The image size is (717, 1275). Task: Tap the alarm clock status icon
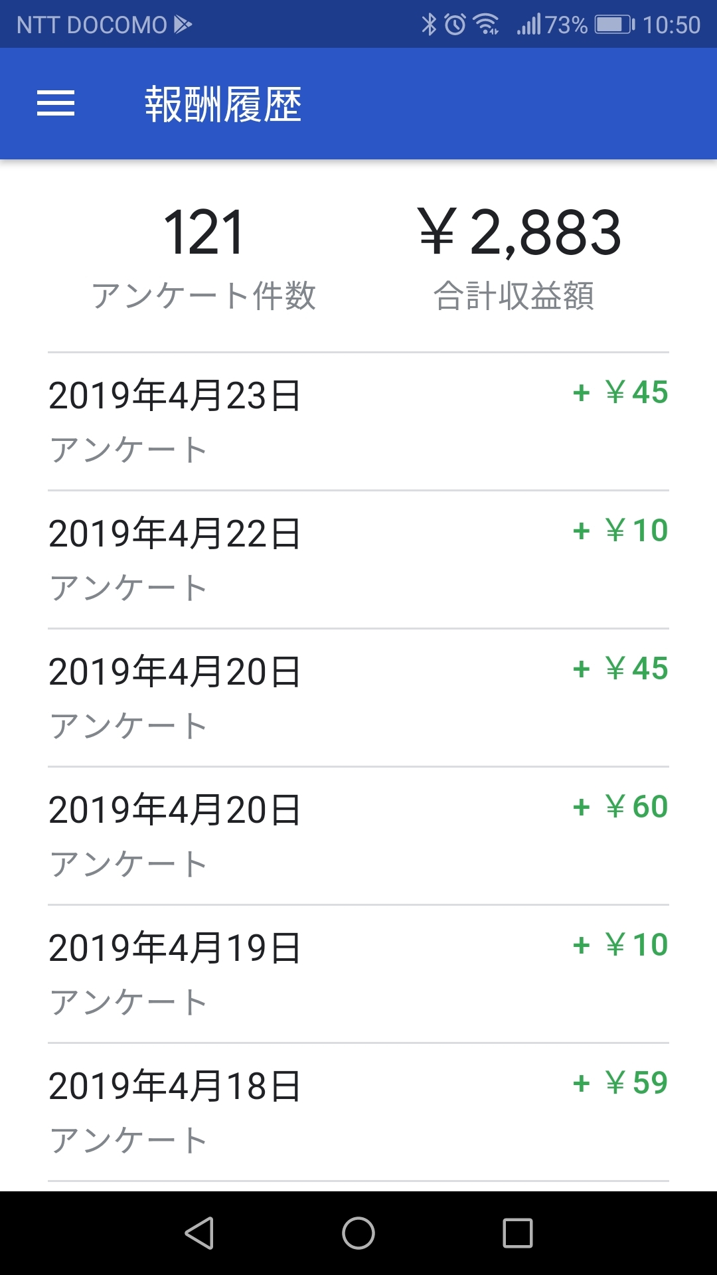point(455,25)
